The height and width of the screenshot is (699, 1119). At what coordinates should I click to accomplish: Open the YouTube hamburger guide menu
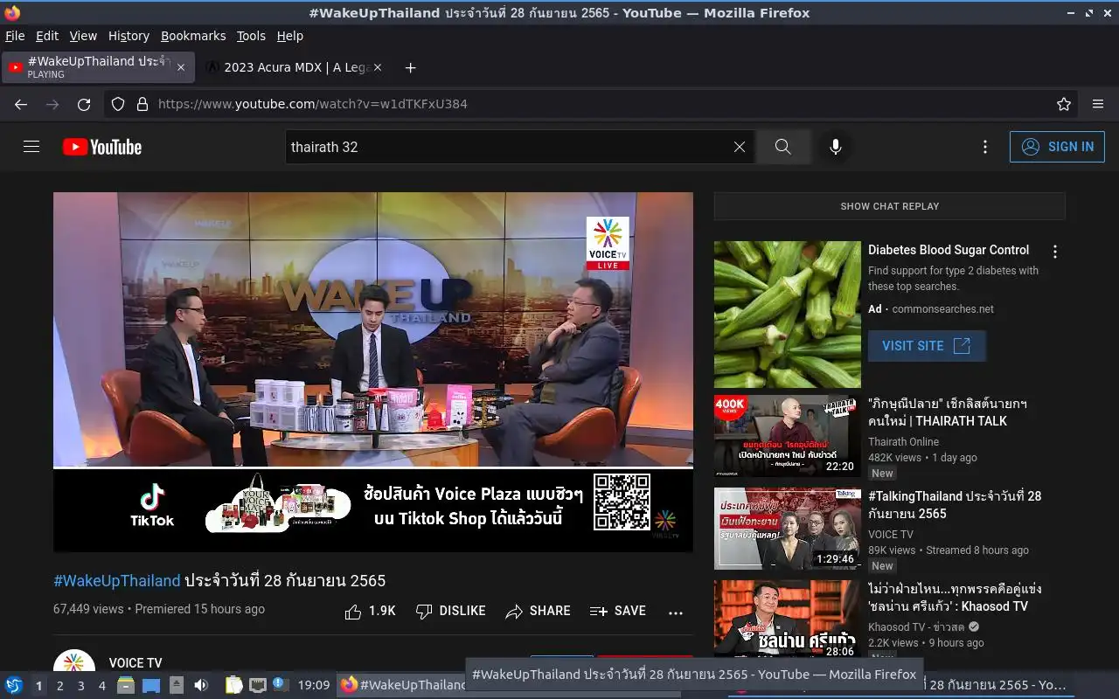(31, 147)
